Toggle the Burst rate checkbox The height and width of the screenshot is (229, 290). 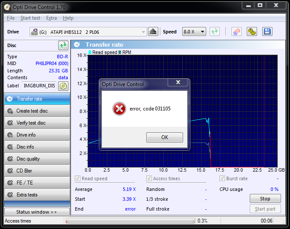click(222, 178)
